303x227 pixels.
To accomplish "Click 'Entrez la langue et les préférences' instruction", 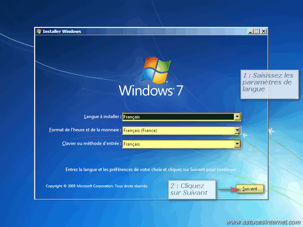I will click(x=151, y=169).
